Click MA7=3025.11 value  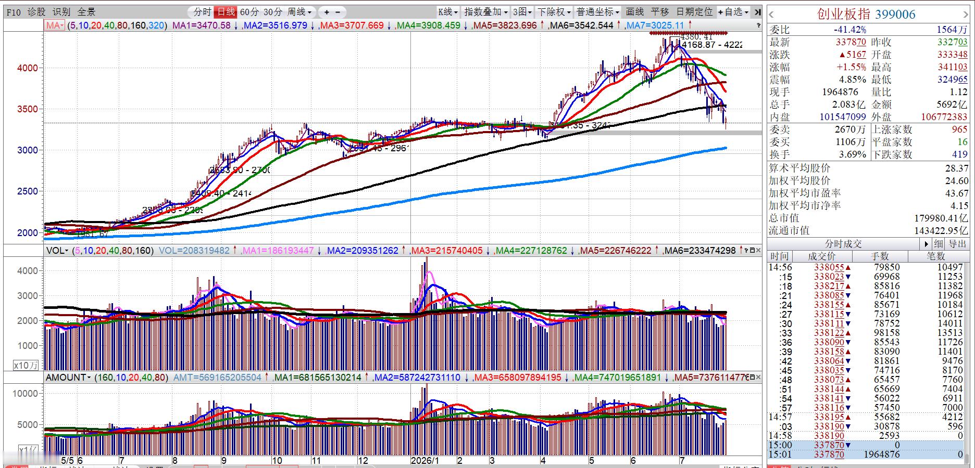tap(655, 25)
